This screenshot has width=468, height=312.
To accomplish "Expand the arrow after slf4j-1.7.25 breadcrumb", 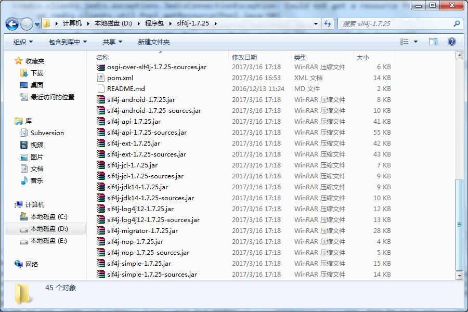I will click(x=215, y=23).
